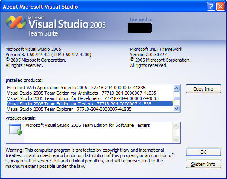Image resolution: width=227 pixels, height=179 pixels.
Task: Click the product details description text
Action: (x=88, y=125)
